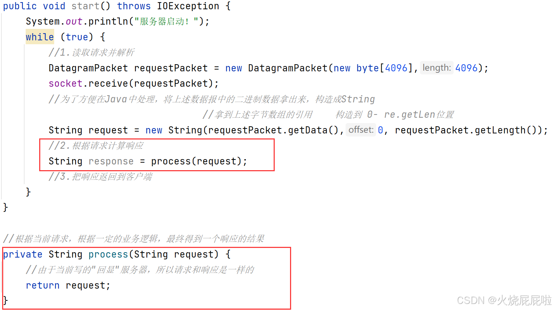Click the start method name
The image size is (553, 310).
[x=86, y=6]
